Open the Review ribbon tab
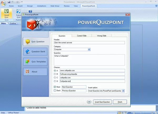Screen dimensions: 158x114 (67, 6)
